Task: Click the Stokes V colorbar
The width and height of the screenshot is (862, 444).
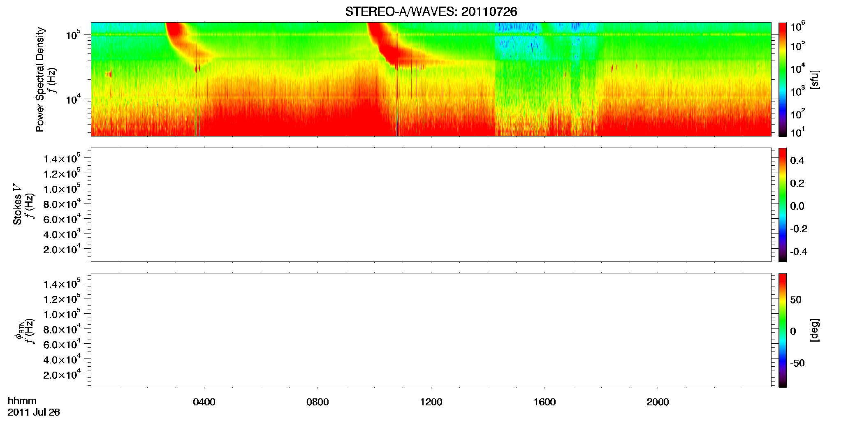Action: coord(783,205)
